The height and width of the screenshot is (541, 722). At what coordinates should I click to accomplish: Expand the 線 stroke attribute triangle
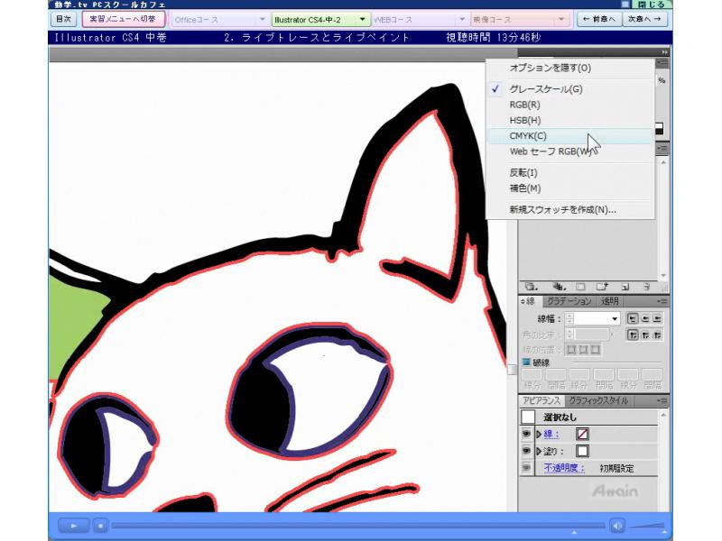539,434
